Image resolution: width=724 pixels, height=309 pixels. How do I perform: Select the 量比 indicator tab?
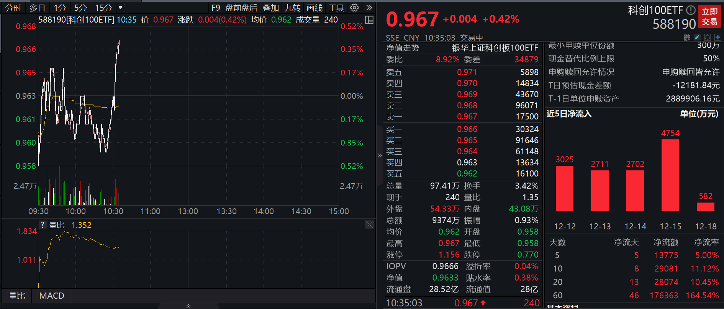[x=17, y=296]
